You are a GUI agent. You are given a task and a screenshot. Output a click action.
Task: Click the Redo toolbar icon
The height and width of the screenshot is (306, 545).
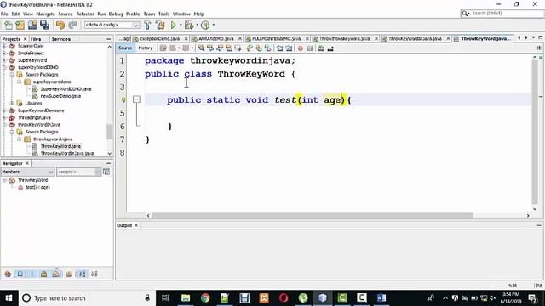72,25
